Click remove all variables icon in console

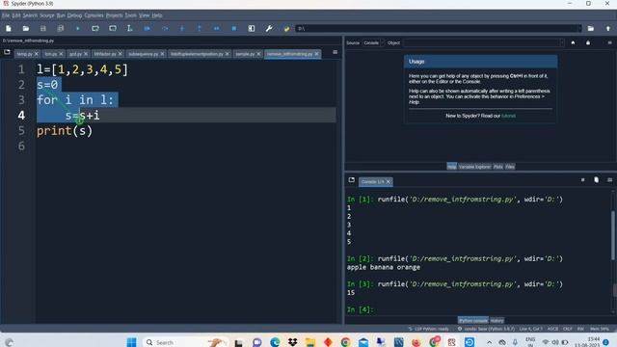click(596, 180)
